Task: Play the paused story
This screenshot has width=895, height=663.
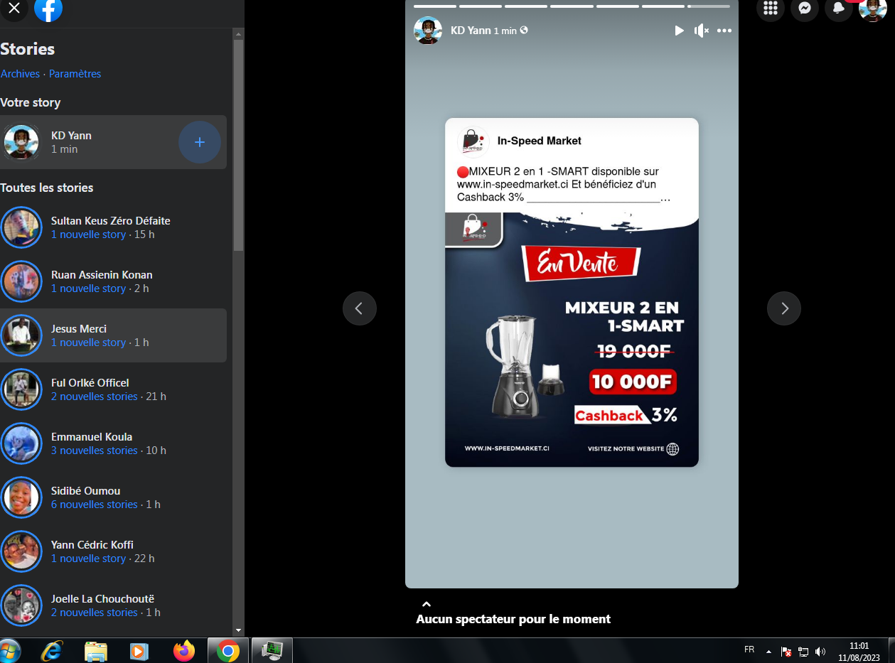Action: [679, 31]
